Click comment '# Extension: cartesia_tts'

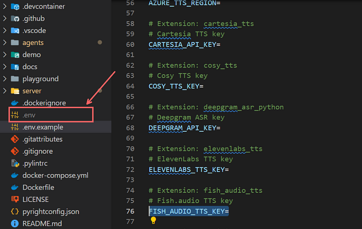pyautogui.click(x=201, y=24)
